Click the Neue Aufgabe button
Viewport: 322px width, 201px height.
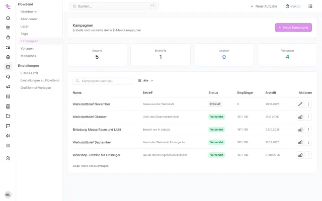pyautogui.click(x=264, y=7)
